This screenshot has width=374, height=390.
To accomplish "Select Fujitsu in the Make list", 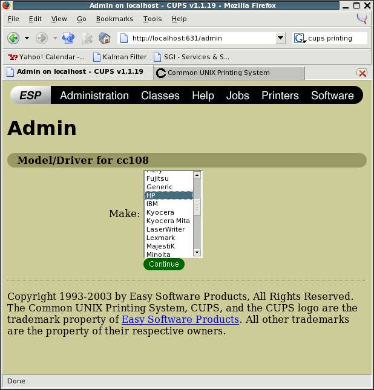I will pos(169,178).
